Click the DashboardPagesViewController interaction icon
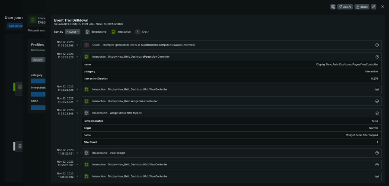389x186 pixels. click(x=87, y=56)
